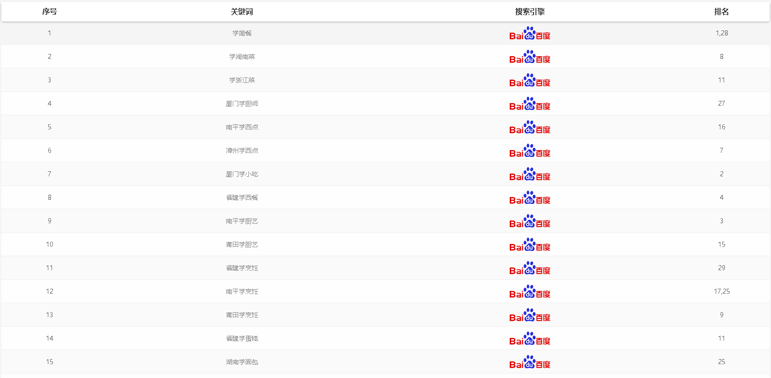
Task: Click the Baidu logo for 厦门学厨师
Action: point(529,104)
